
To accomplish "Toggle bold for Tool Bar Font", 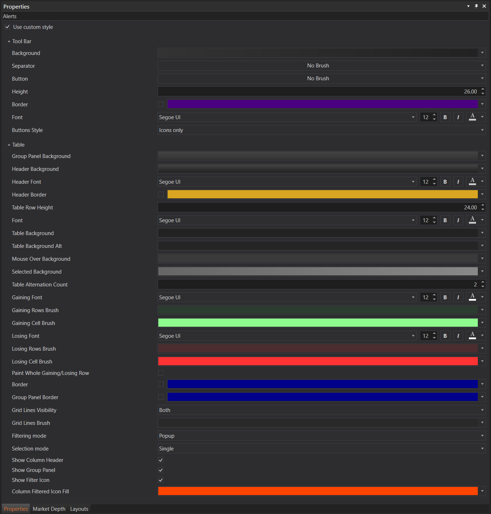I will coord(445,117).
